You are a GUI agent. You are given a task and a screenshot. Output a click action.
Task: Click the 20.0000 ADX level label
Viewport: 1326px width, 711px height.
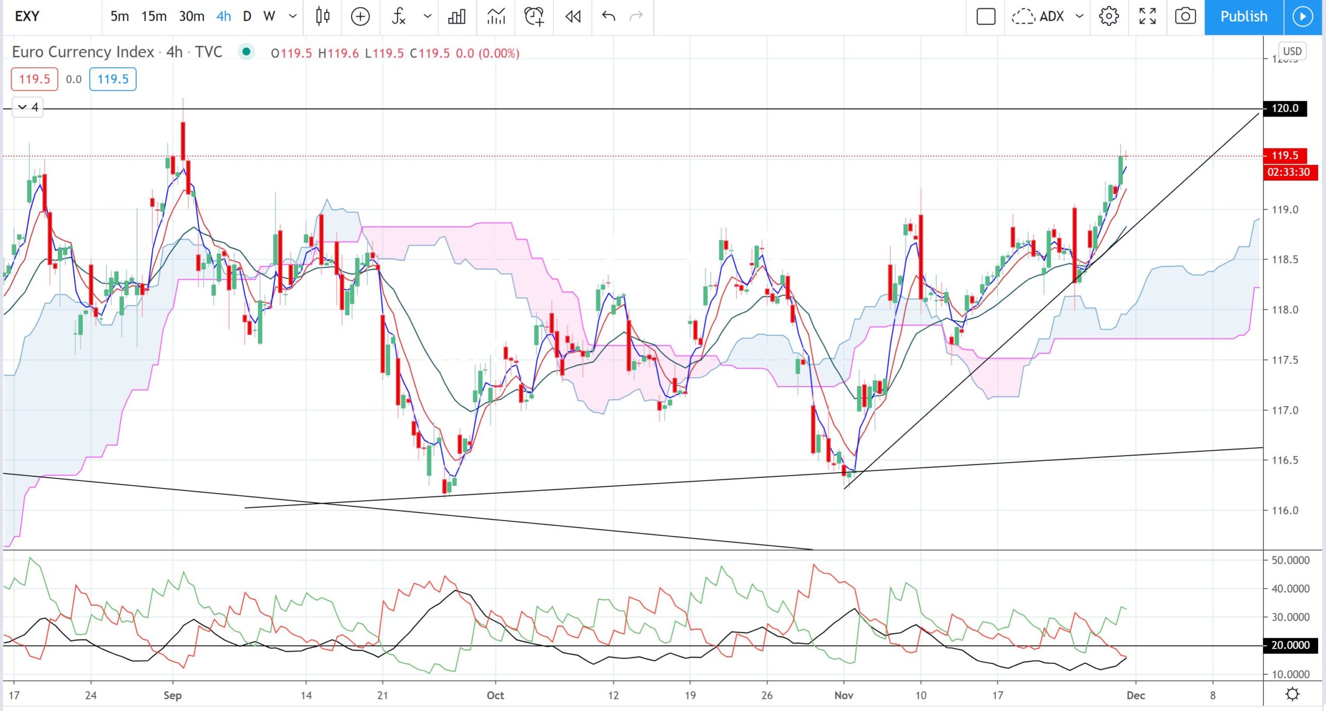pos(1290,645)
